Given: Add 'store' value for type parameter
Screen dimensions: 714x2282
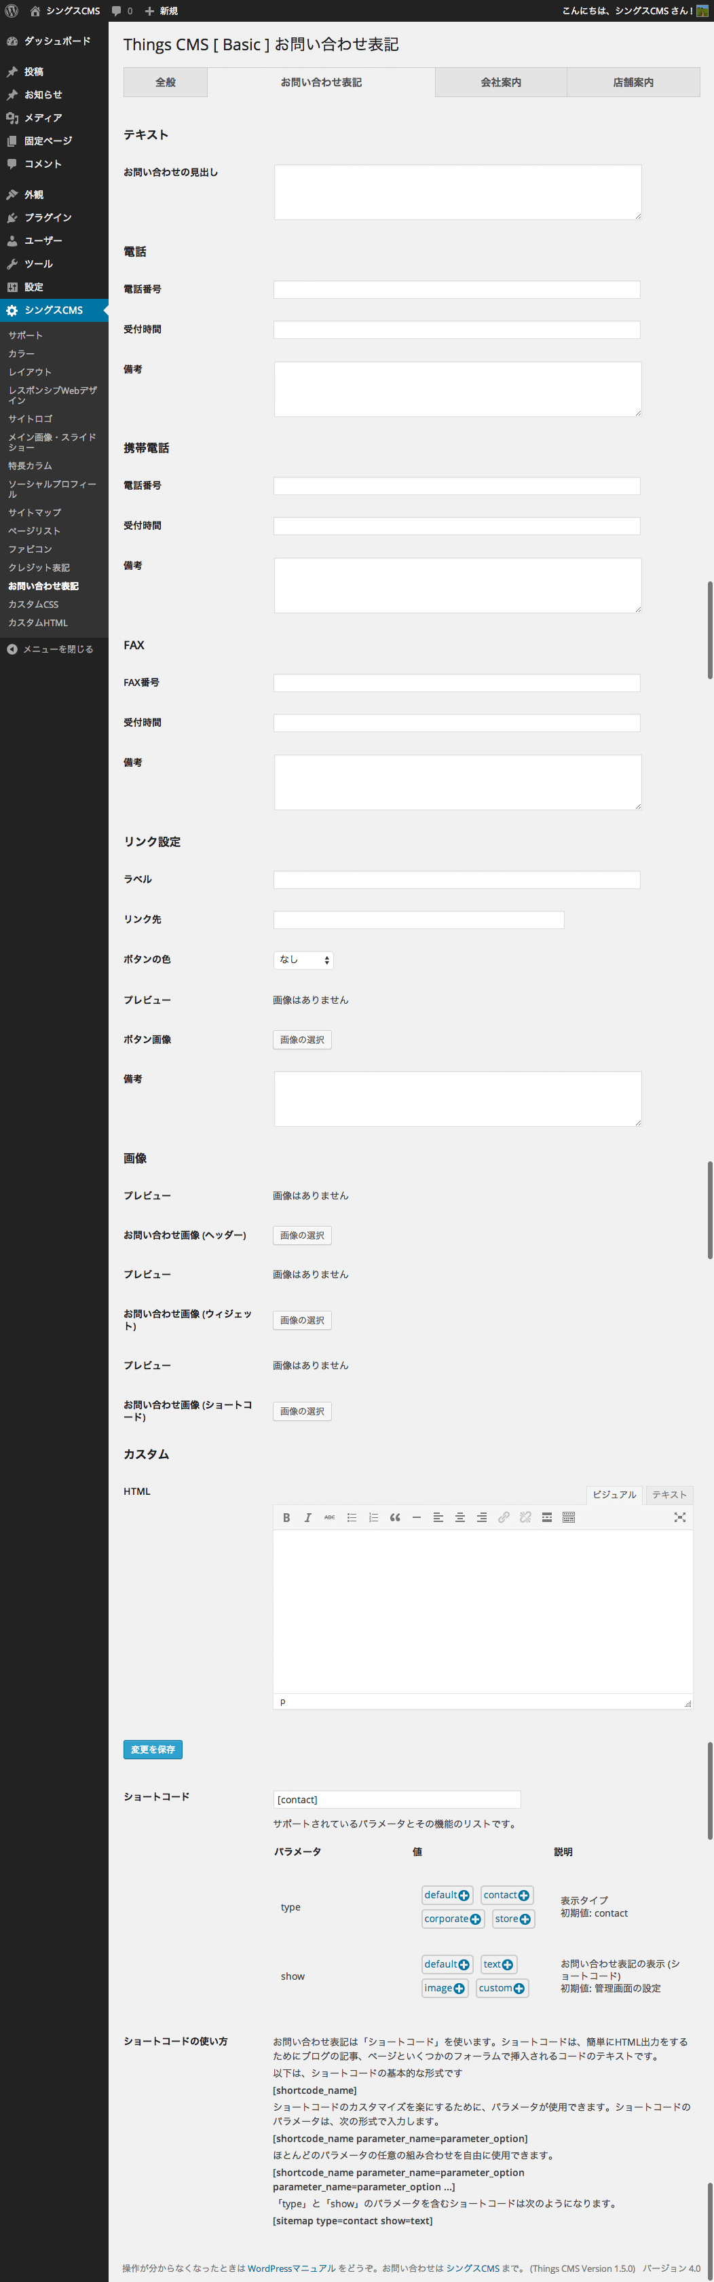Looking at the screenshot, I should [x=512, y=1919].
